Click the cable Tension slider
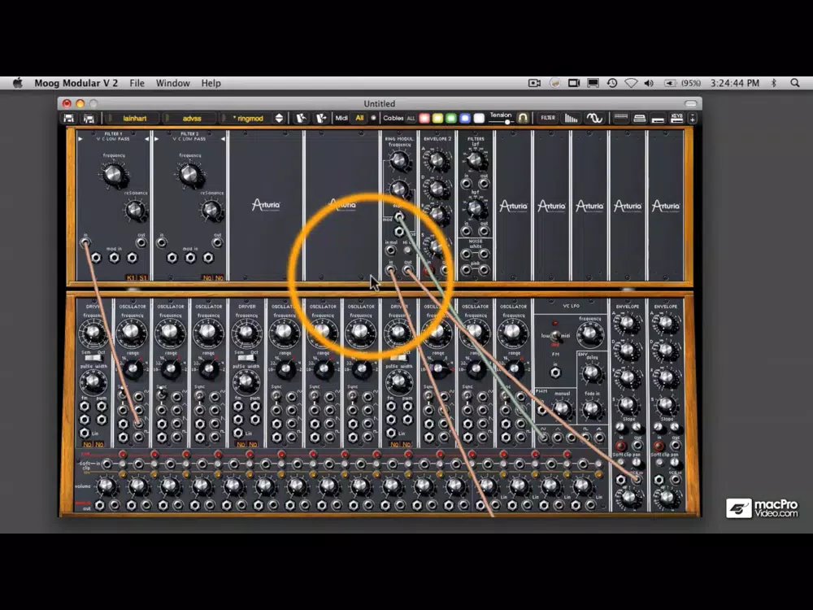Image resolution: width=813 pixels, height=610 pixels. pos(501,122)
